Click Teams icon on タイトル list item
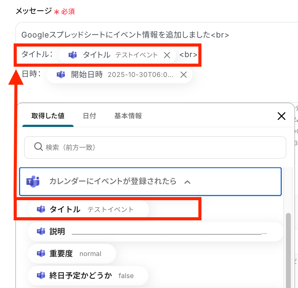 tap(41, 209)
